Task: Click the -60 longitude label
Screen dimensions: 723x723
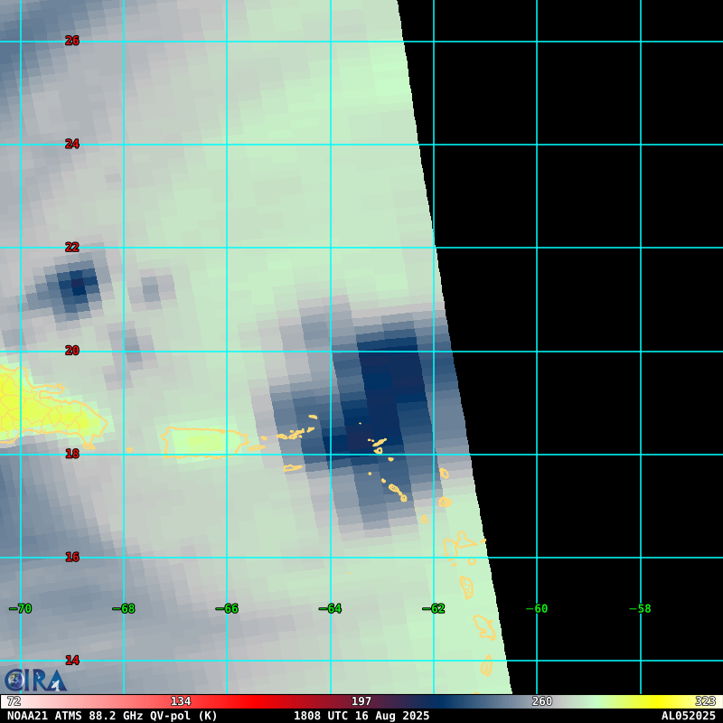Action: click(x=537, y=609)
